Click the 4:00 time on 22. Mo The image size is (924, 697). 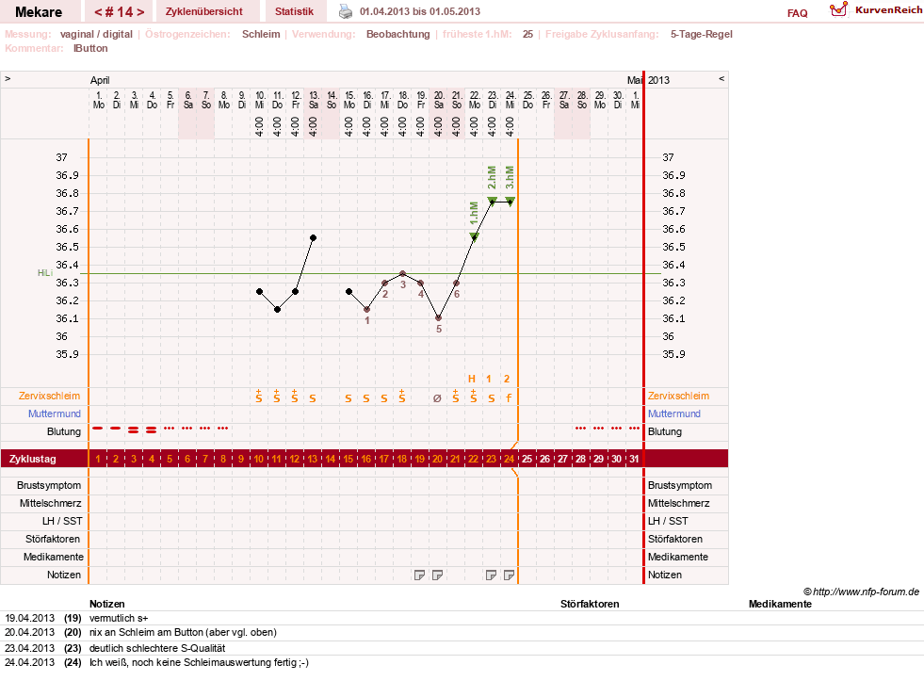click(475, 126)
